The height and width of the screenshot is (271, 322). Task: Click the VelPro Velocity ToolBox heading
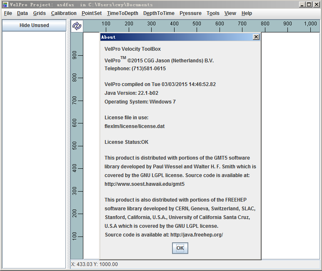point(132,49)
